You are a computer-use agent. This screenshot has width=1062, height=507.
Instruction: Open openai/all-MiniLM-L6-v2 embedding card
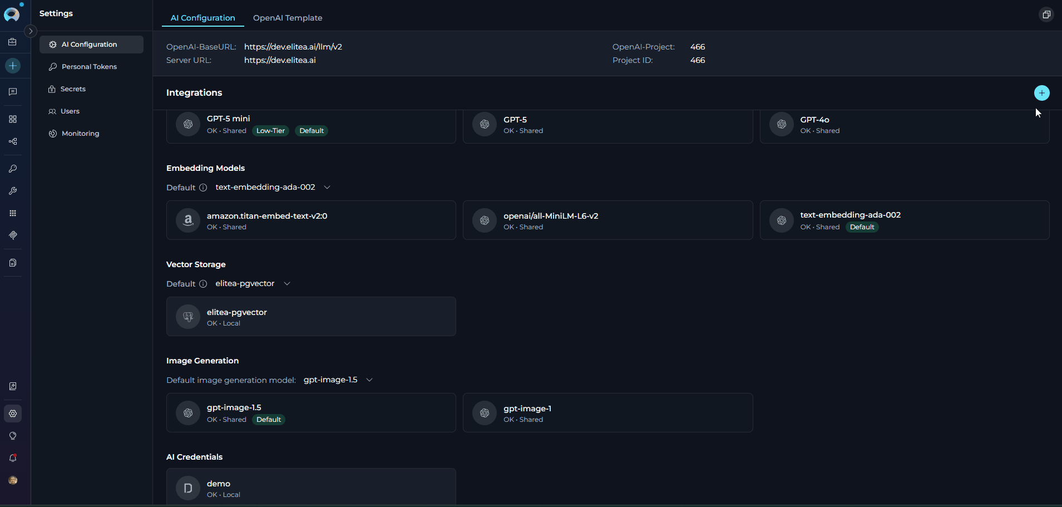pos(607,220)
